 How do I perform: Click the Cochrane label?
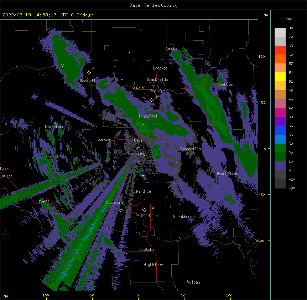(115, 202)
